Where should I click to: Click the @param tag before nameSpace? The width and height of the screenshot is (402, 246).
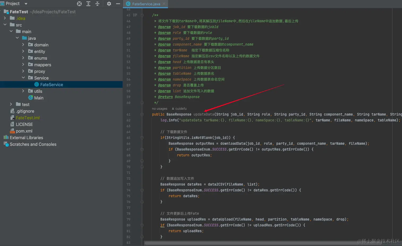pyautogui.click(x=165, y=80)
